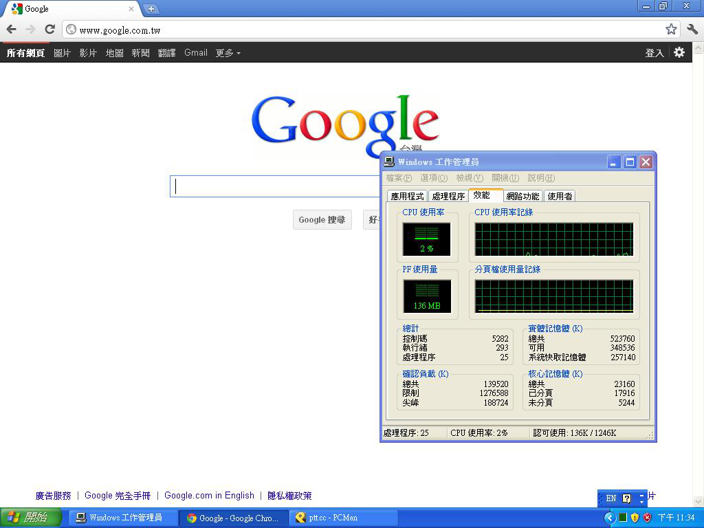Viewport: 704px width, 528px height.
Task: Expand hidden tray icons with the arrow
Action: (x=609, y=518)
